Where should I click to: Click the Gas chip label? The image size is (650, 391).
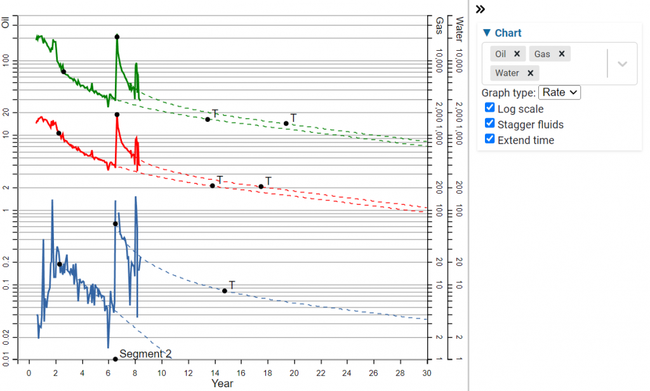(x=542, y=54)
